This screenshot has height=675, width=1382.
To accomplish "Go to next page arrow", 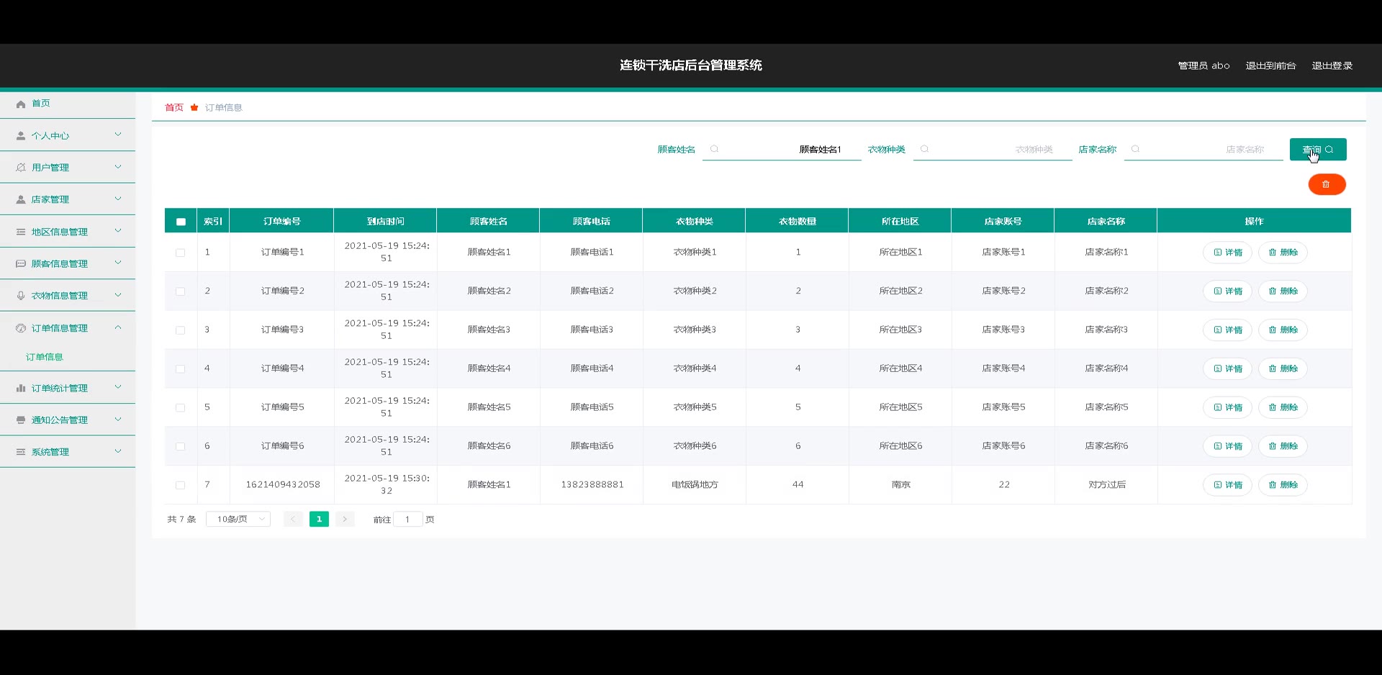I will pyautogui.click(x=345, y=519).
